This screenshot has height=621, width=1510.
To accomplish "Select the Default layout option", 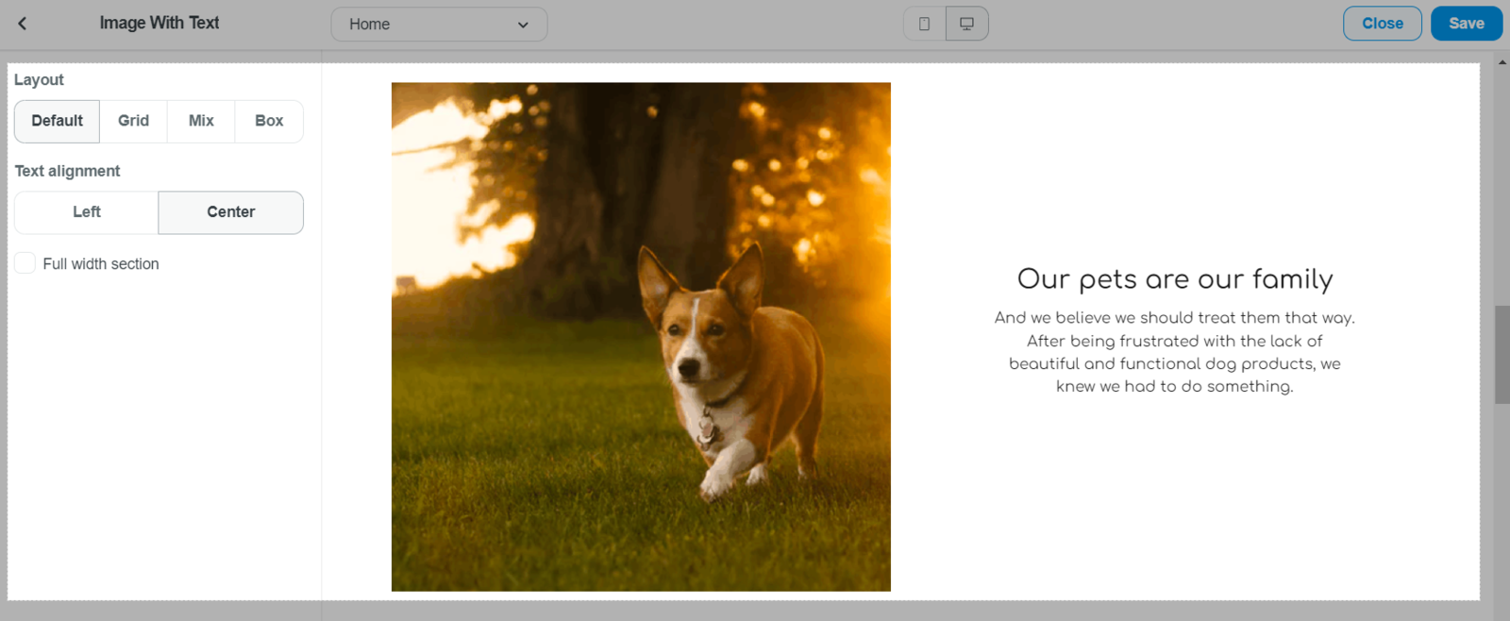I will 57,121.
